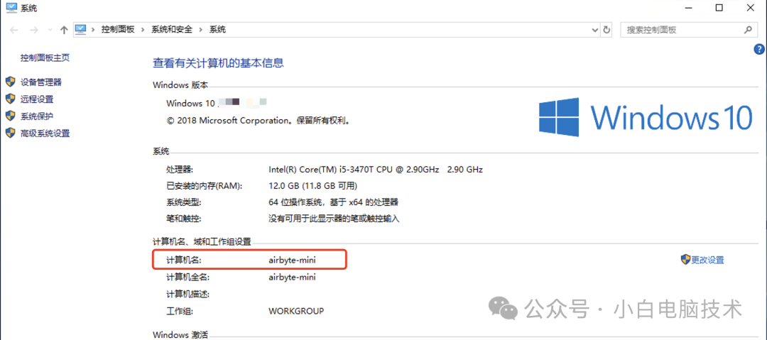Click airbyte-mini next to 计算机名
767x340 pixels.
[x=292, y=261]
